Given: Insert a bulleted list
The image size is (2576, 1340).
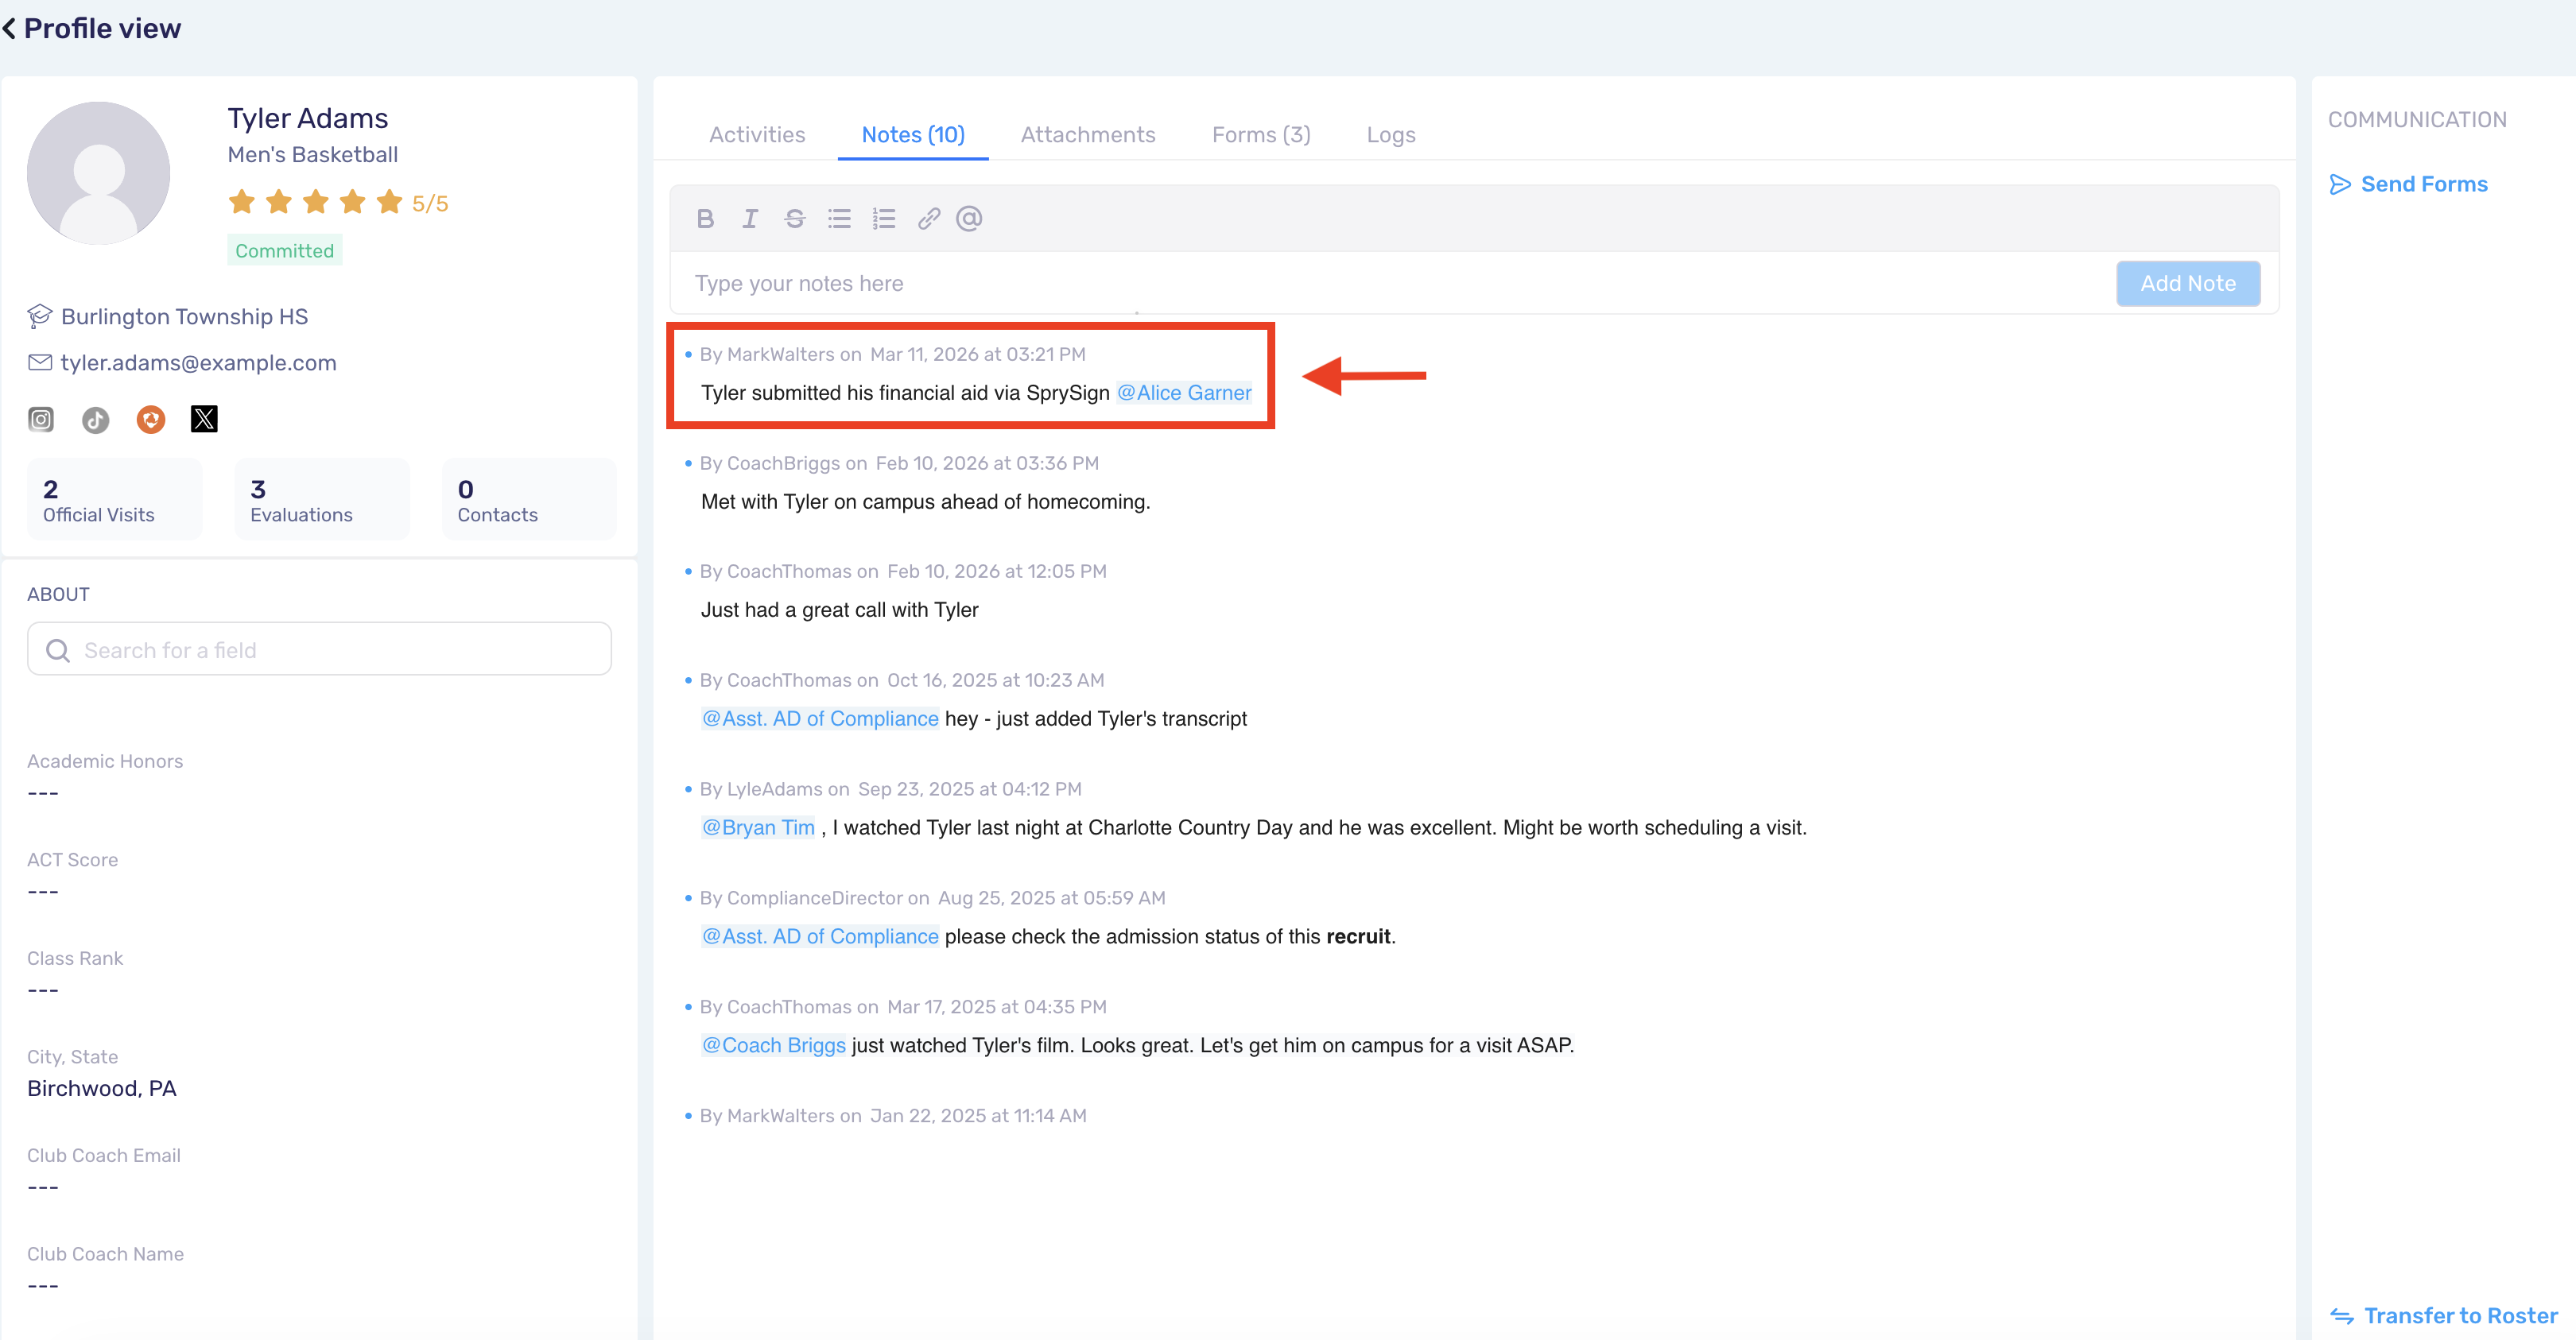Looking at the screenshot, I should coord(839,218).
